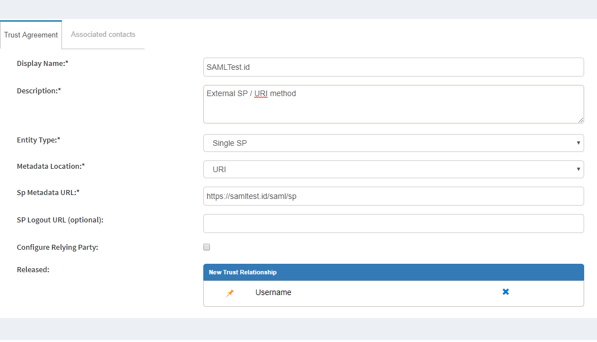Click the SP Logout URL (optional) label

[60, 220]
